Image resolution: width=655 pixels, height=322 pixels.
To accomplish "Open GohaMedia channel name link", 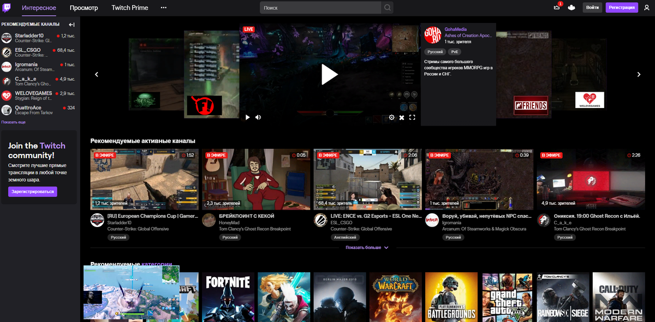I will 456,29.
